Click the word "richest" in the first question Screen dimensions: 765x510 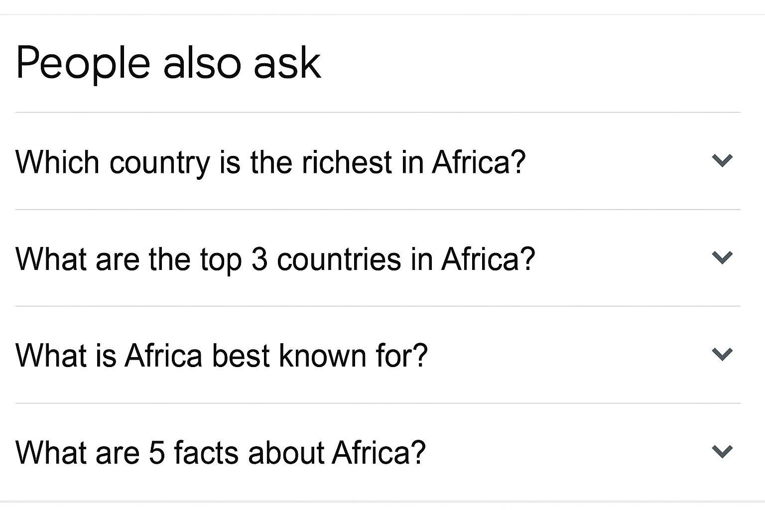pos(347,162)
